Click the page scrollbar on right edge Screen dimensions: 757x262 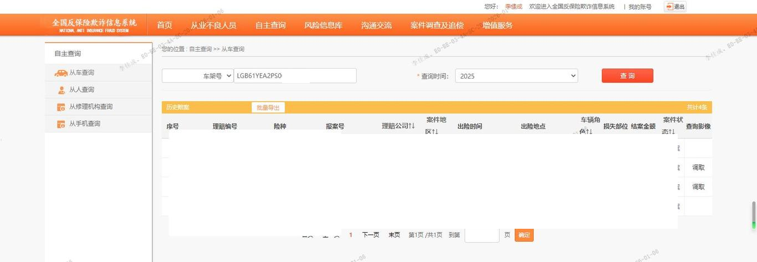754,214
